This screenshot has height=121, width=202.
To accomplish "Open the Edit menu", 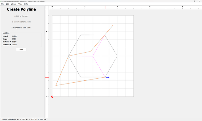I will (x=7, y=4).
